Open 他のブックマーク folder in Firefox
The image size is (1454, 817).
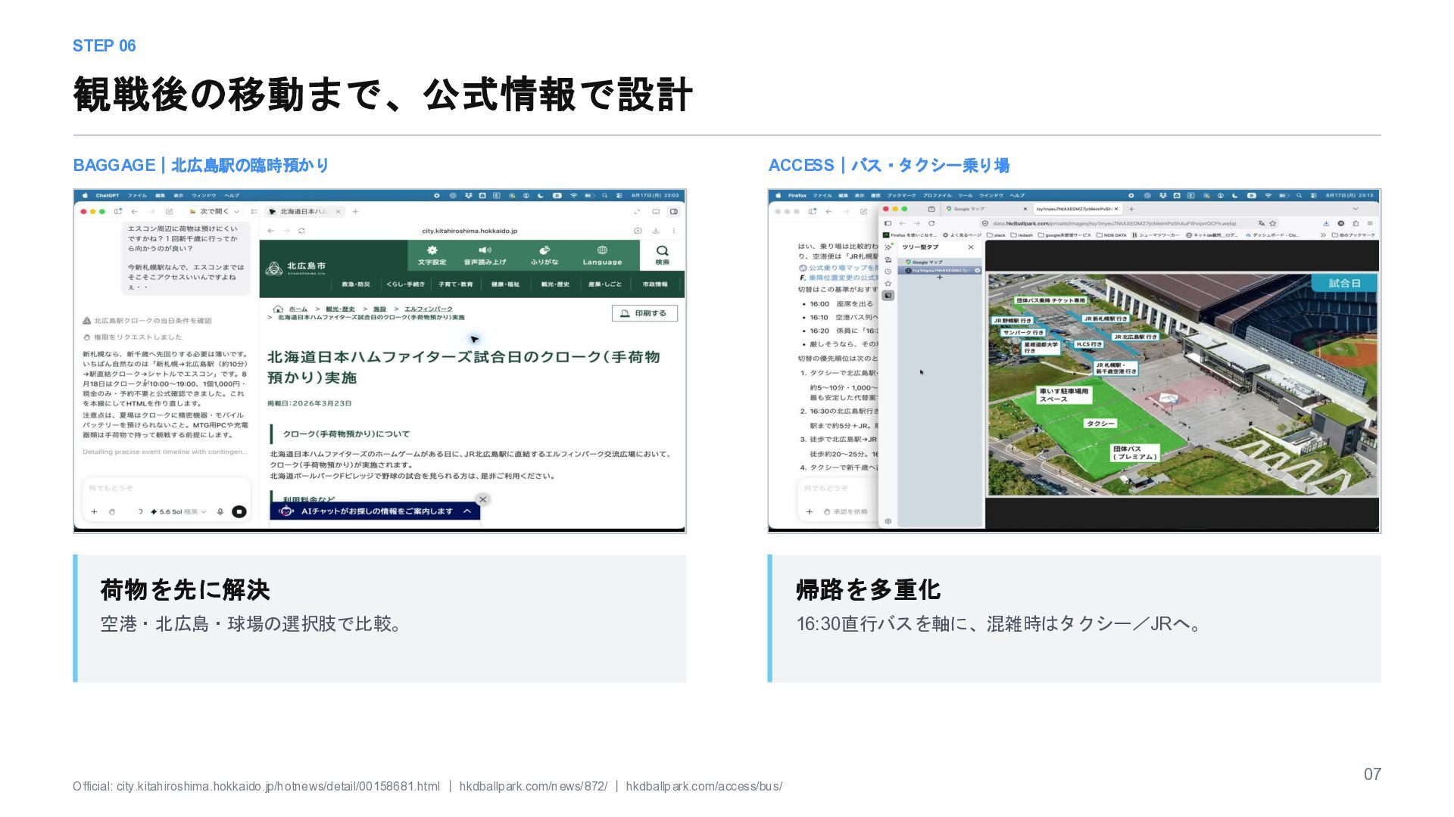pos(1354,235)
